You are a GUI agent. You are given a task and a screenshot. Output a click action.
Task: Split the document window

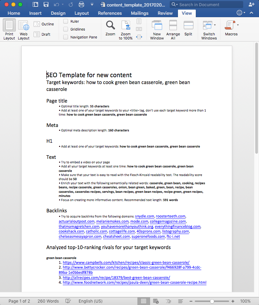click(x=188, y=28)
